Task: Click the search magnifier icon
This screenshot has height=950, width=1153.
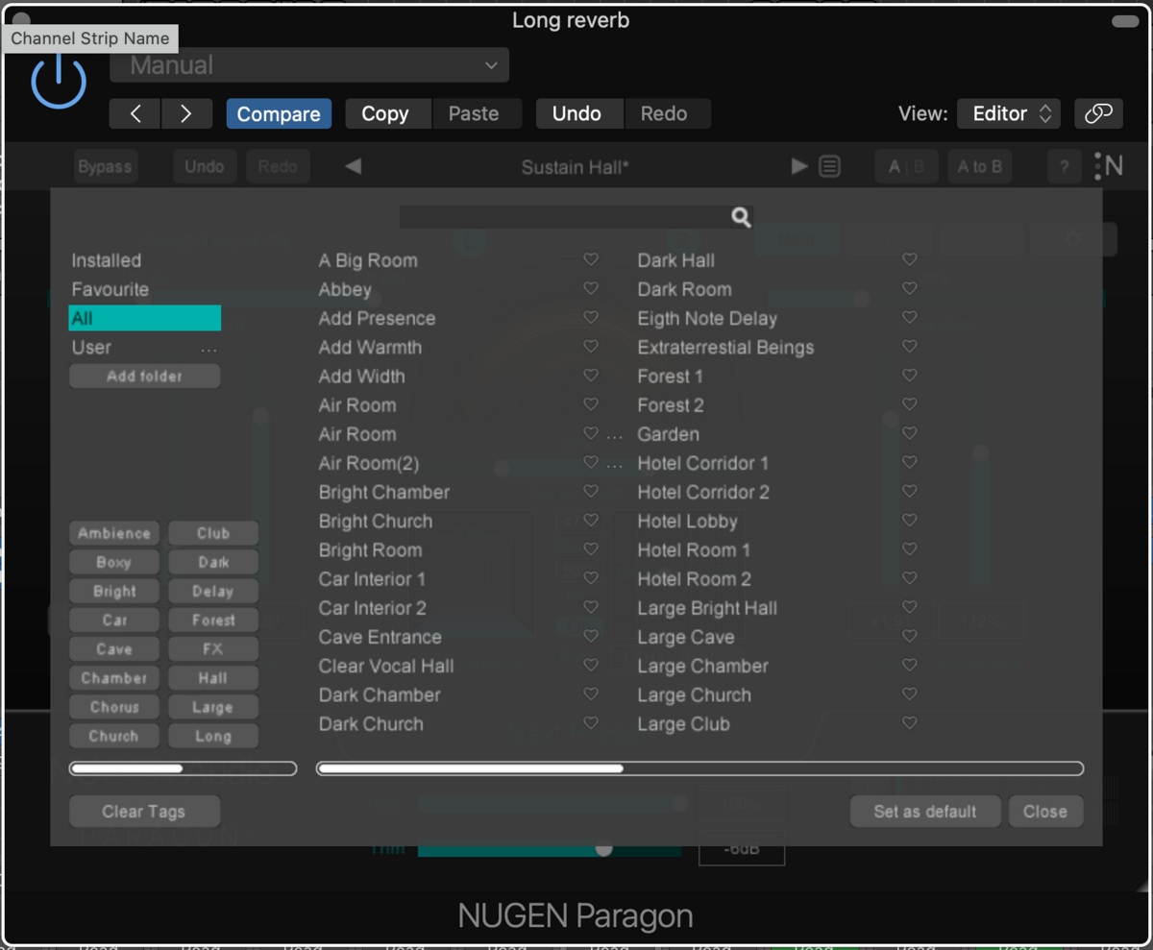Action: [741, 218]
